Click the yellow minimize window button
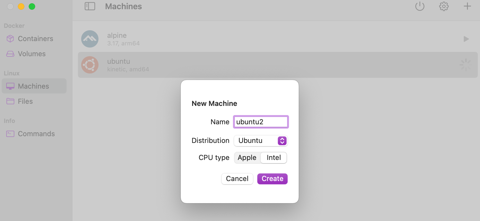480x221 pixels. tap(21, 6)
